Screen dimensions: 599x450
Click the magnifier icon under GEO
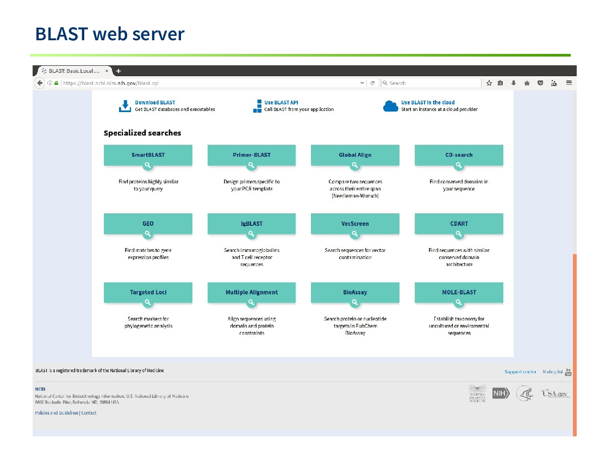(147, 234)
